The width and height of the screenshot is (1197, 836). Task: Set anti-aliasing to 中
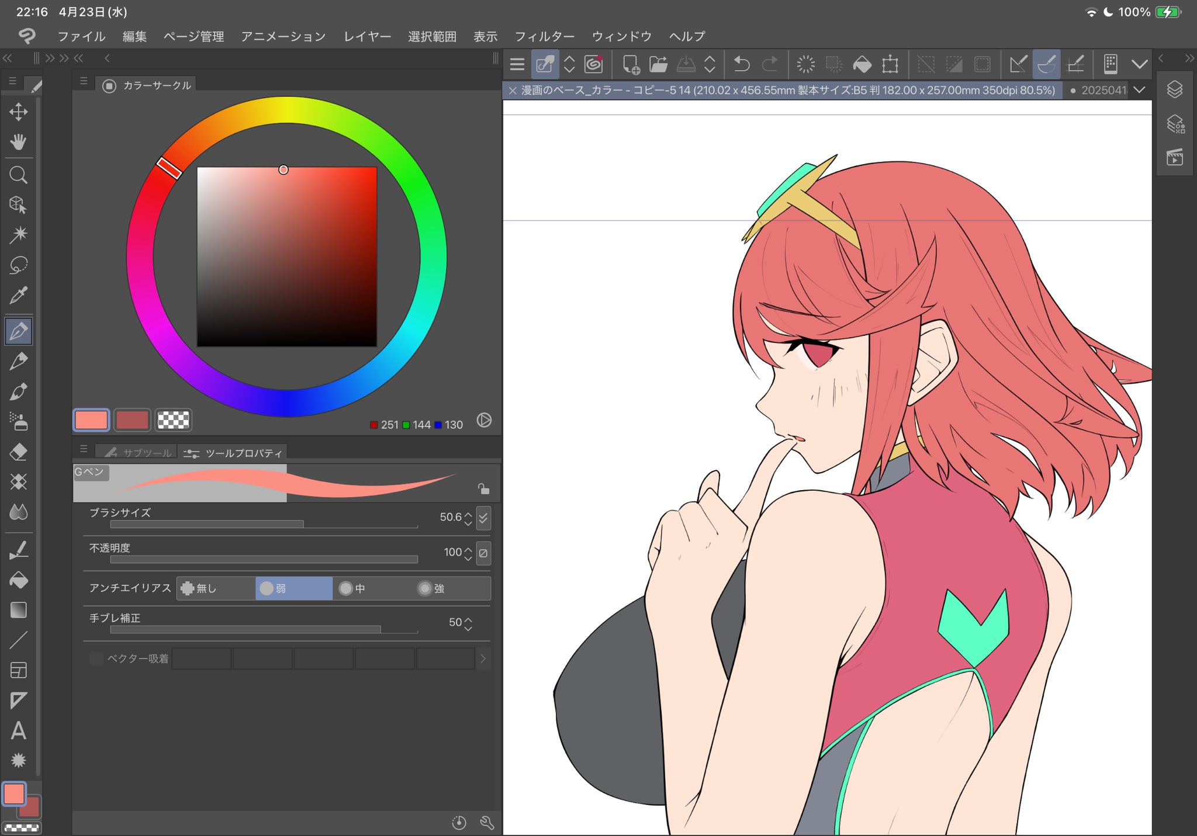[373, 588]
